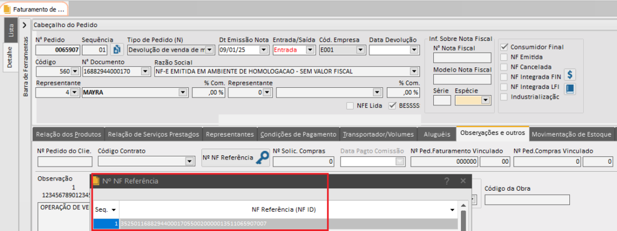Screen dimensions: 617x231
Task: Click the Faturamento document tab icon
Action: pos(7,8)
